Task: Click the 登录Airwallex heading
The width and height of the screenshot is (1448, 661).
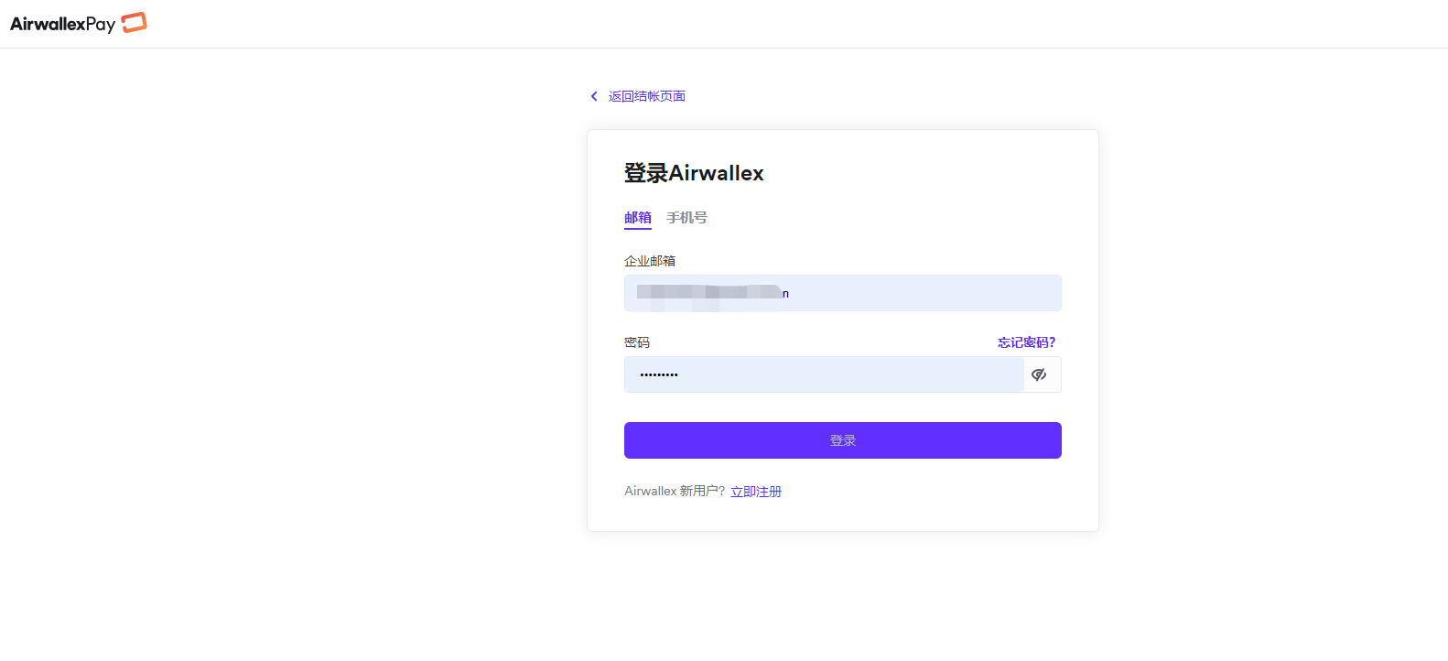Action: pos(694,173)
